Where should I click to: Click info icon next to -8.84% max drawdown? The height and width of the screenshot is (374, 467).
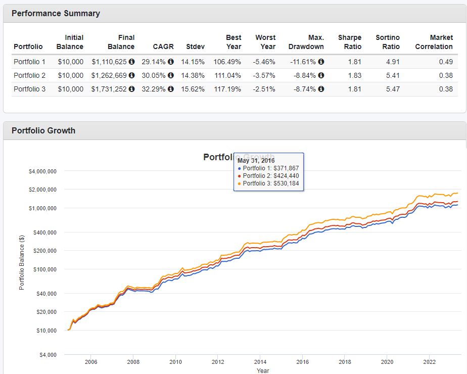point(321,75)
